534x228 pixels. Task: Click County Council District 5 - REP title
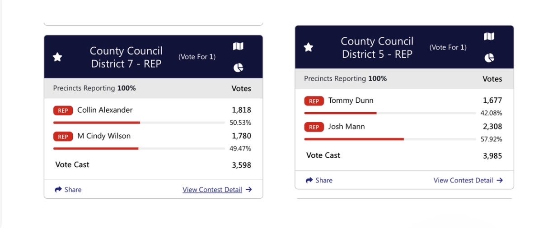(377, 47)
